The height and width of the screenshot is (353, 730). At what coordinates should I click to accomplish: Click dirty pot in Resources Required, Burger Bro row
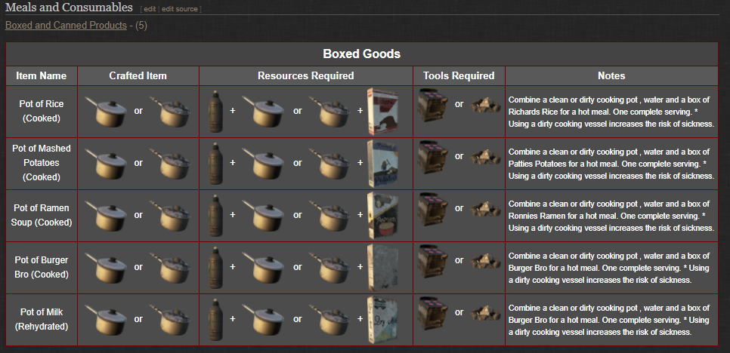pos(329,268)
